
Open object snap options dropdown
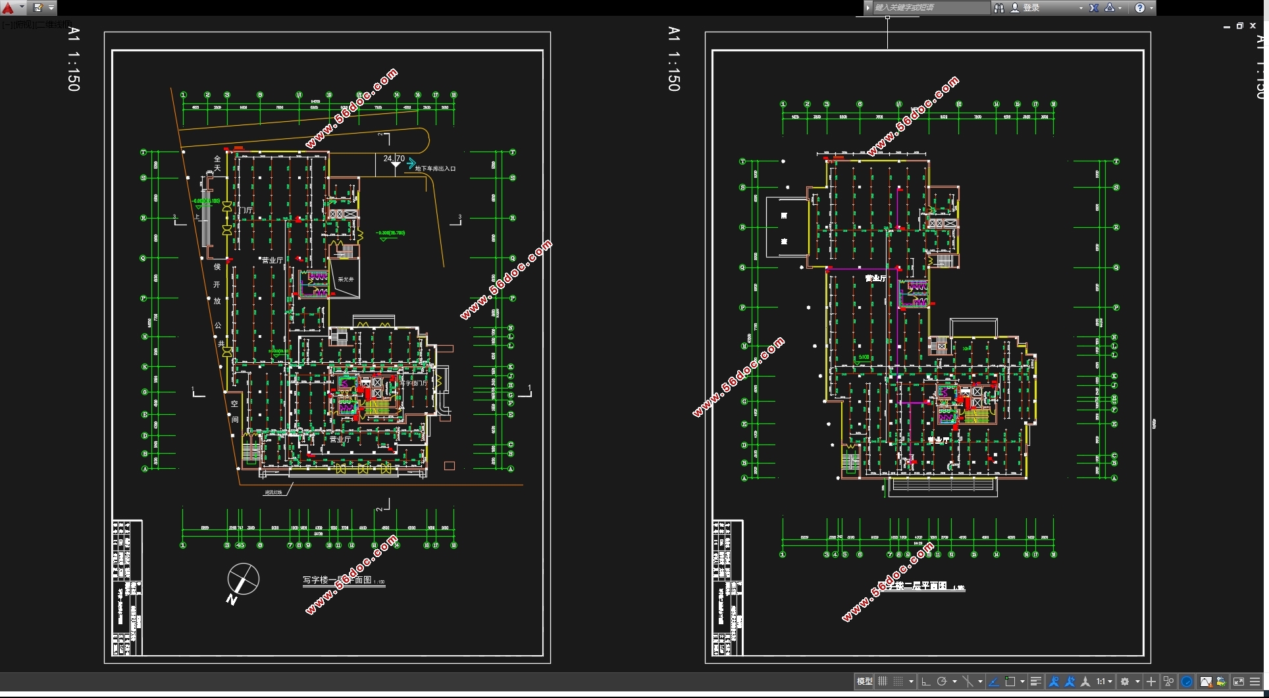1022,682
